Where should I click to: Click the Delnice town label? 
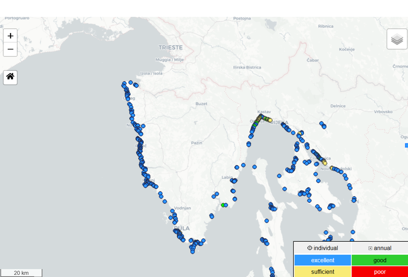pyautogui.click(x=338, y=106)
